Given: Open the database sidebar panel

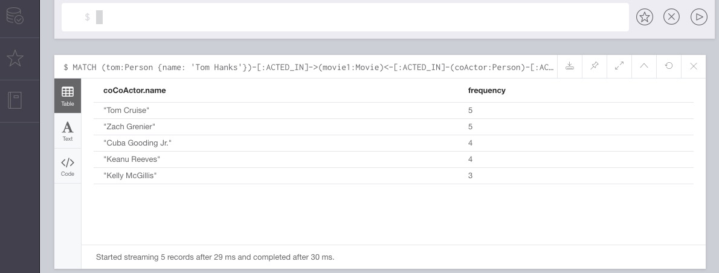Looking at the screenshot, I should (15, 17).
